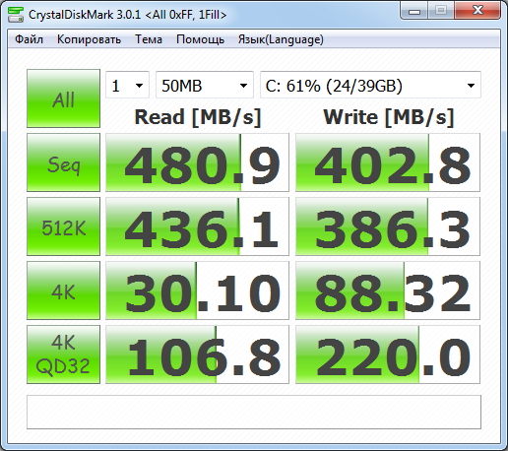Click the CrystalDiskMark app icon in title bar
508x451 pixels.
tap(16, 14)
